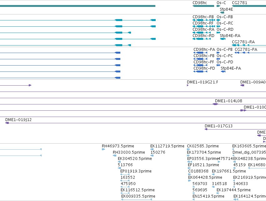Click the CD98hc-RB transcript label
266x201 pixels.
tap(203, 17)
